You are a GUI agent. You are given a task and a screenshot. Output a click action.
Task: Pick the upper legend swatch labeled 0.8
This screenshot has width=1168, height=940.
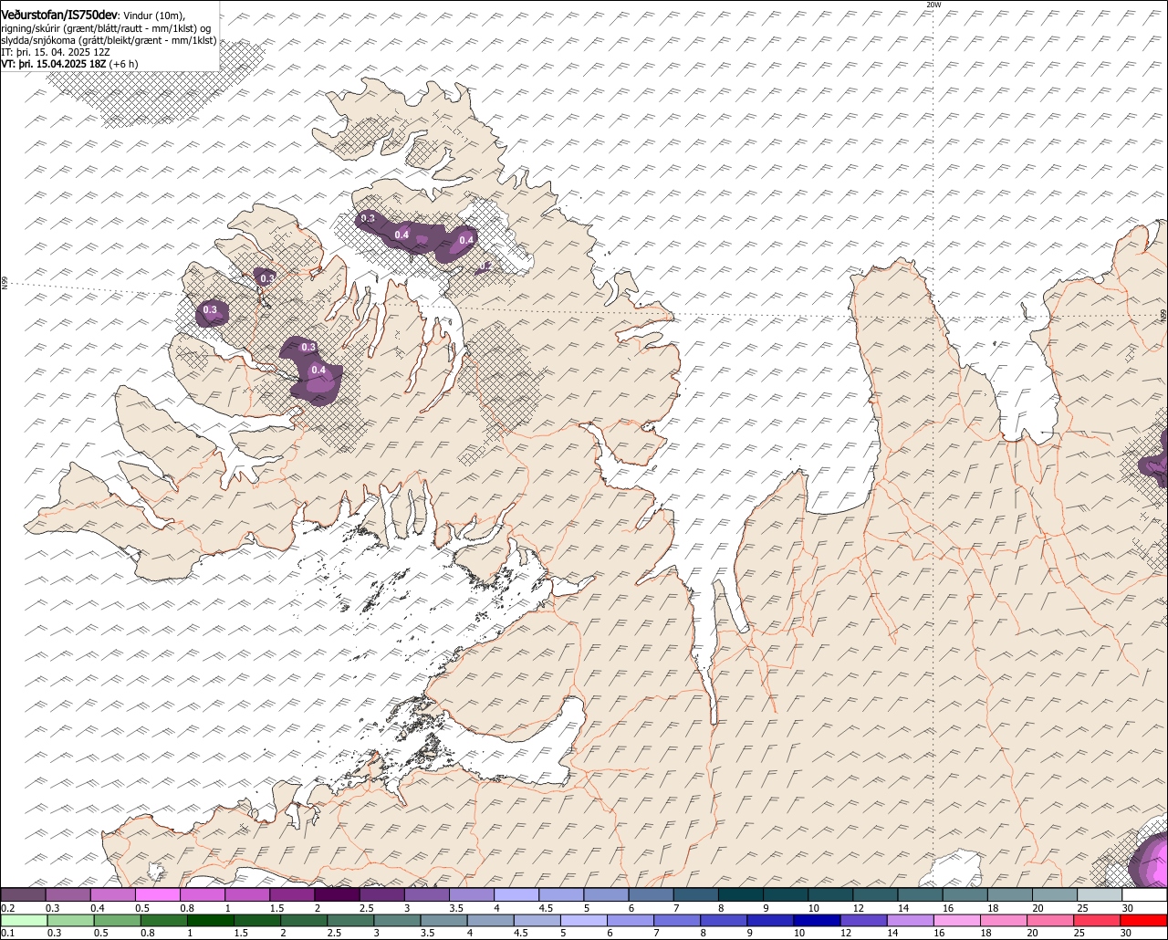203,895
